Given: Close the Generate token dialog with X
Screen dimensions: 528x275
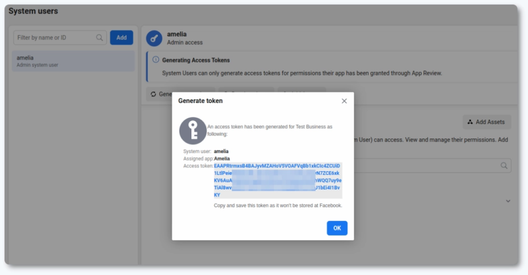Looking at the screenshot, I should coord(344,101).
